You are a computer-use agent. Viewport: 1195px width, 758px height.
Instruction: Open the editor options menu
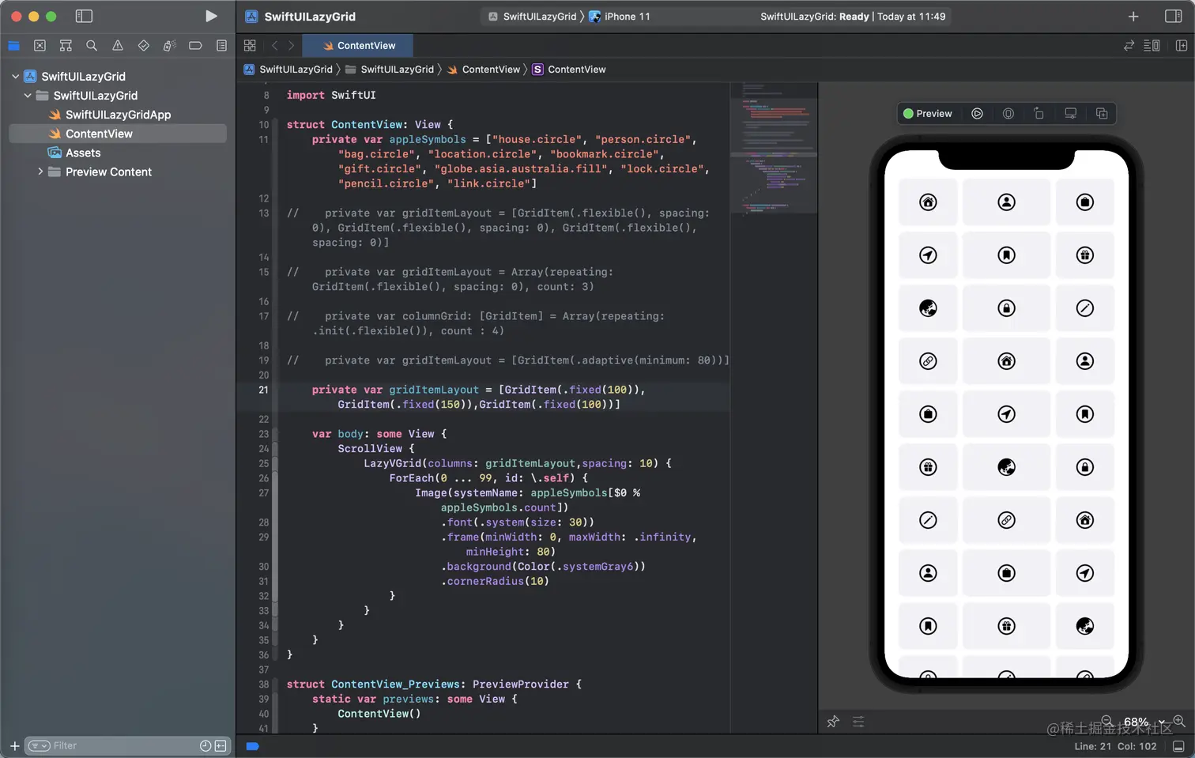1152,46
